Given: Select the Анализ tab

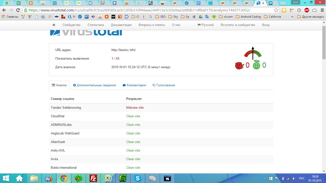Looking at the screenshot, I should pos(59,85).
